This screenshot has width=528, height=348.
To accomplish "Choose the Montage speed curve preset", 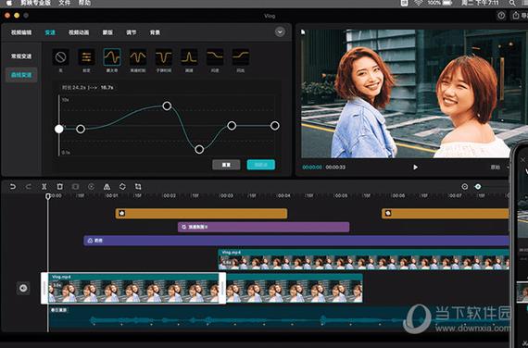I will pyautogui.click(x=112, y=56).
